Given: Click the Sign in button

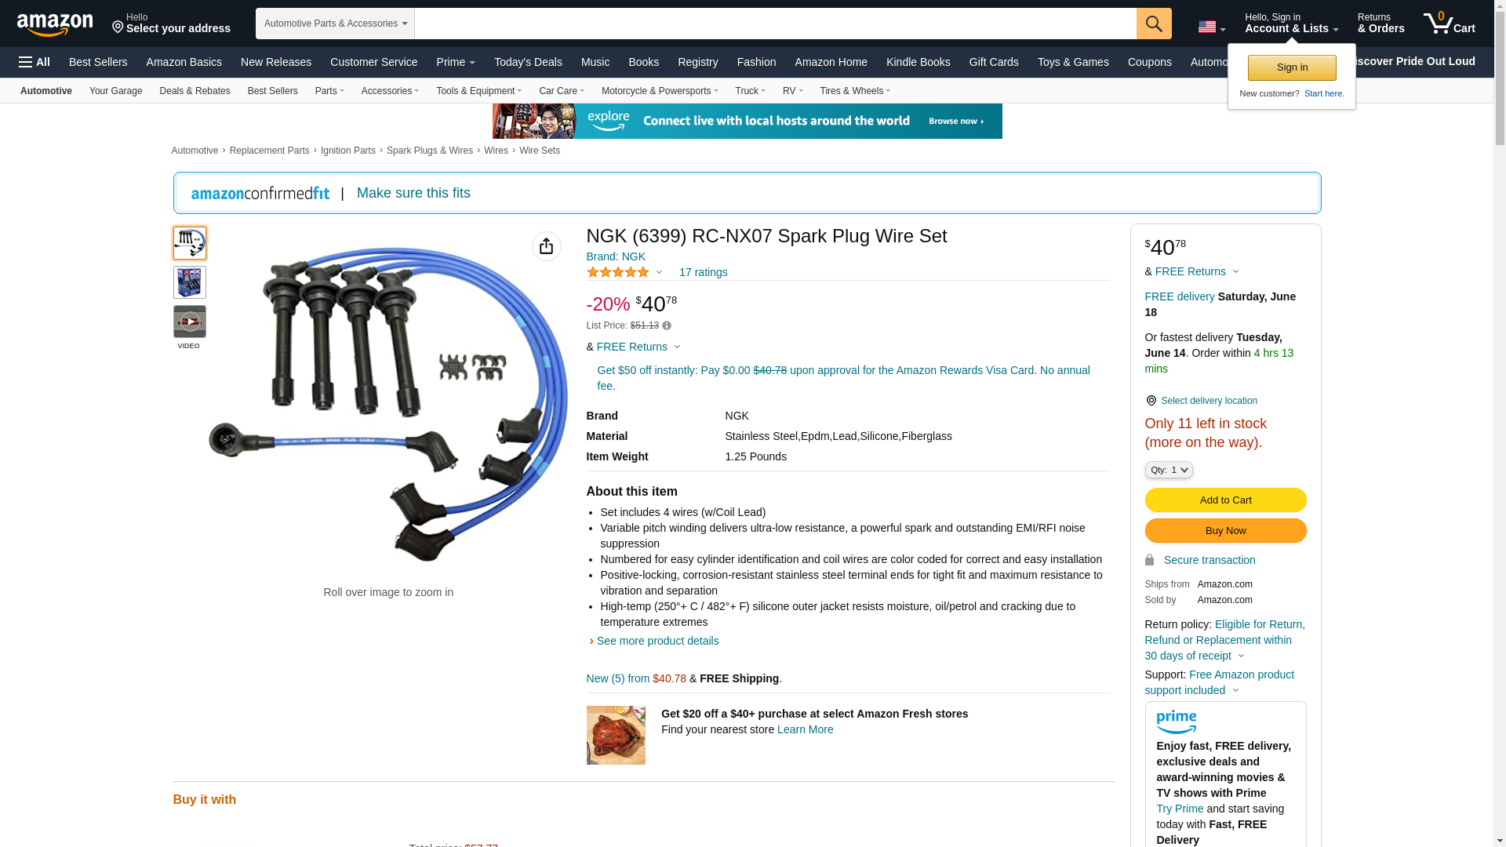Looking at the screenshot, I should coord(1292,67).
